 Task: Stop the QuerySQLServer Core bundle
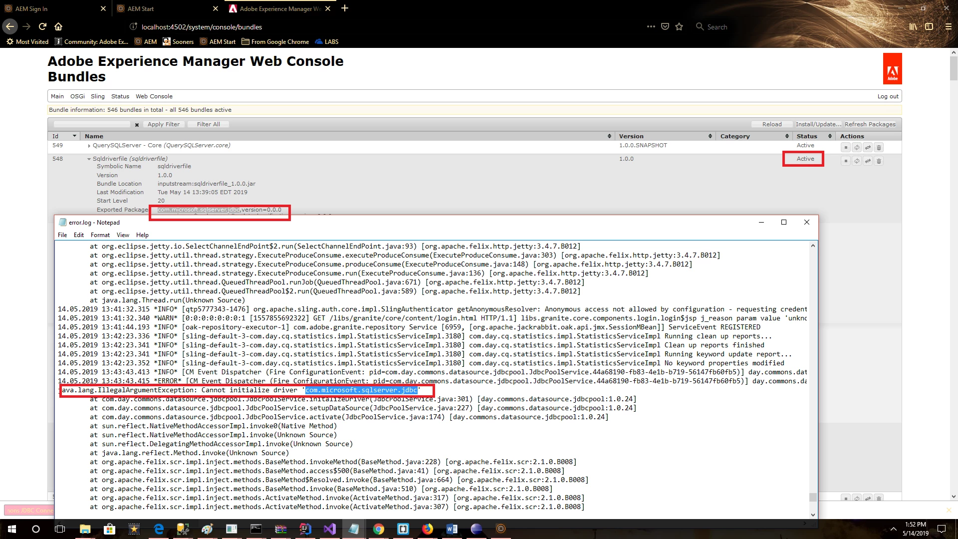coord(845,148)
